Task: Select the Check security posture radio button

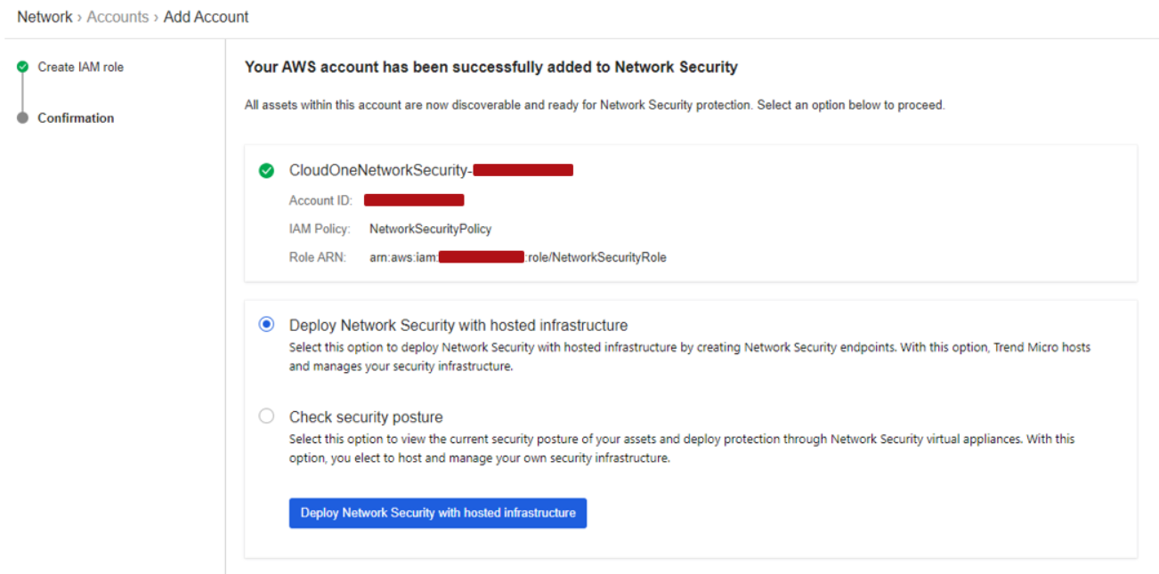Action: click(x=266, y=416)
